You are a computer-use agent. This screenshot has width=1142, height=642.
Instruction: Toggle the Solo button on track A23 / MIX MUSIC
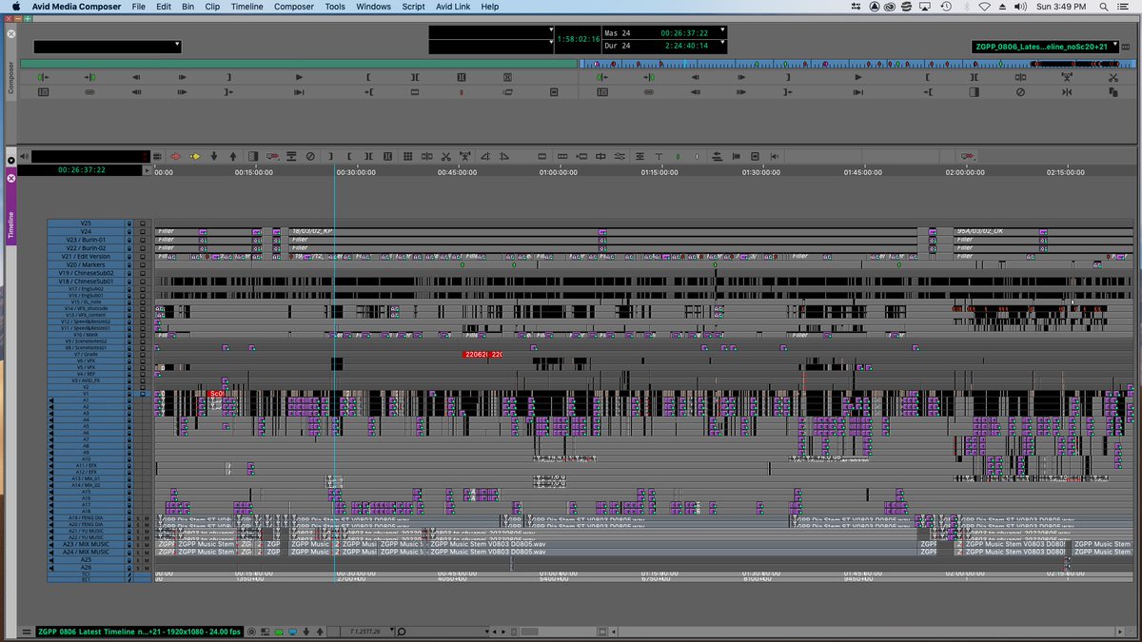(x=138, y=545)
